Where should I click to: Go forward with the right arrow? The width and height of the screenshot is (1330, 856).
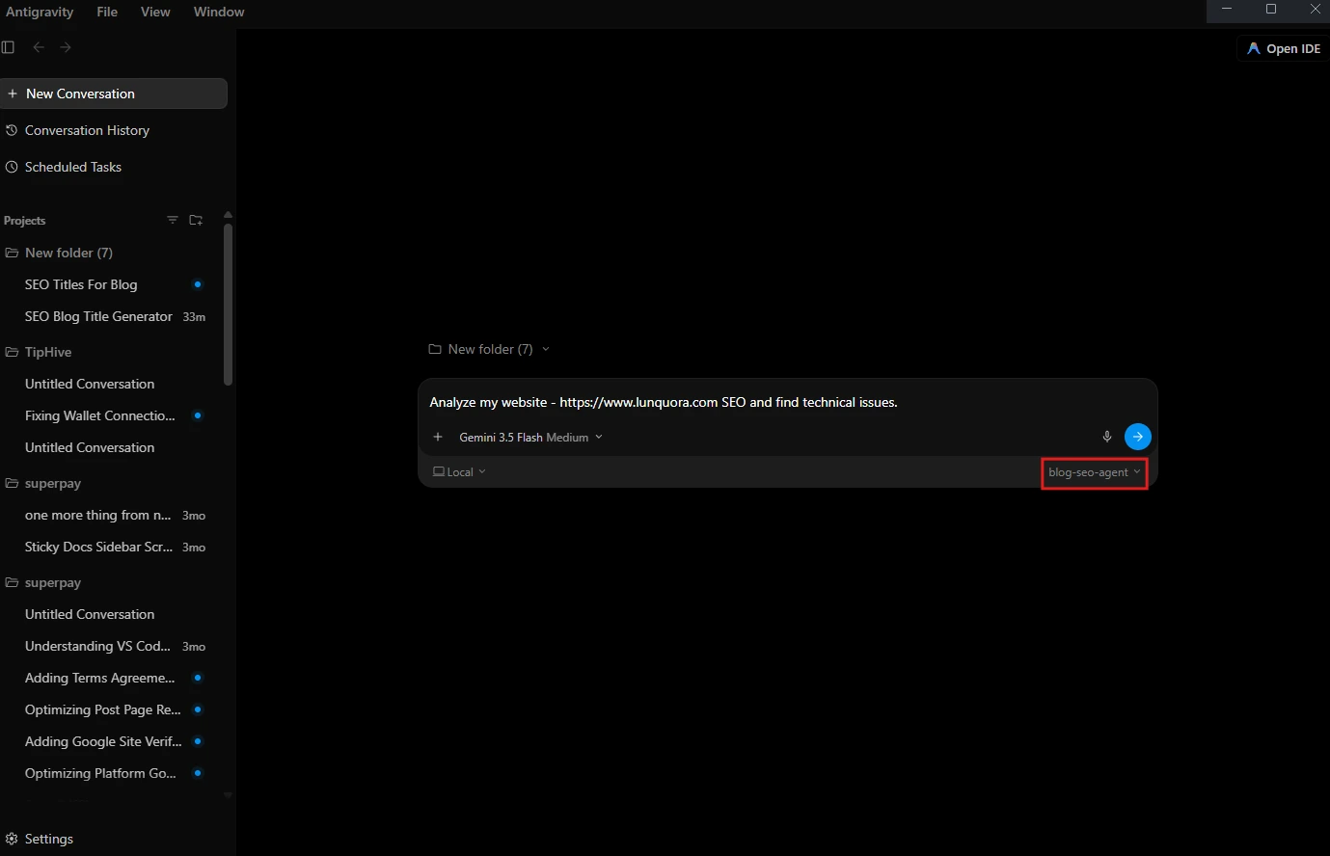coord(66,47)
